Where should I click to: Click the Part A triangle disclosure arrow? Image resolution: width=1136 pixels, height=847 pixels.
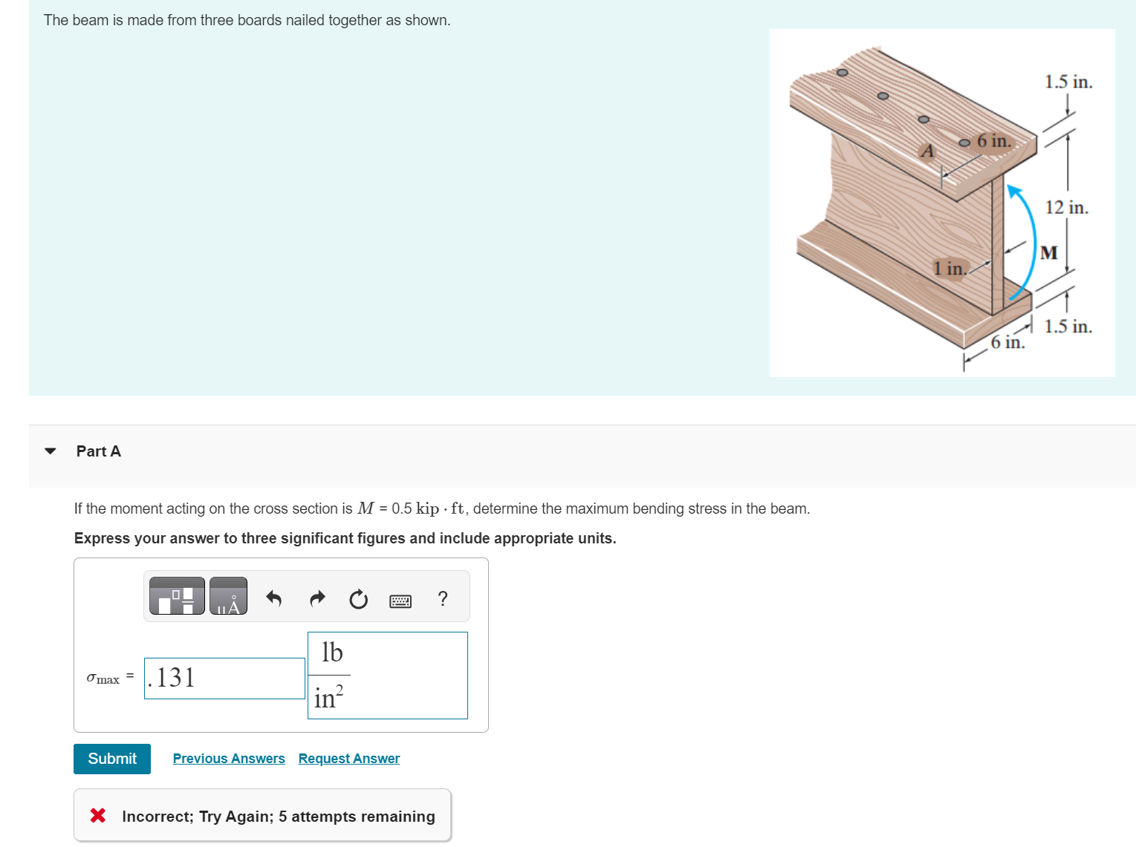(50, 451)
